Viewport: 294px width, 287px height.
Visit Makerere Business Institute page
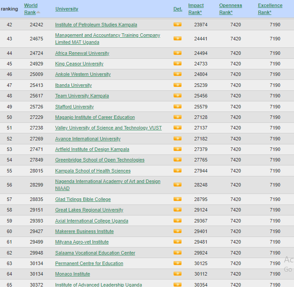tap(84, 231)
